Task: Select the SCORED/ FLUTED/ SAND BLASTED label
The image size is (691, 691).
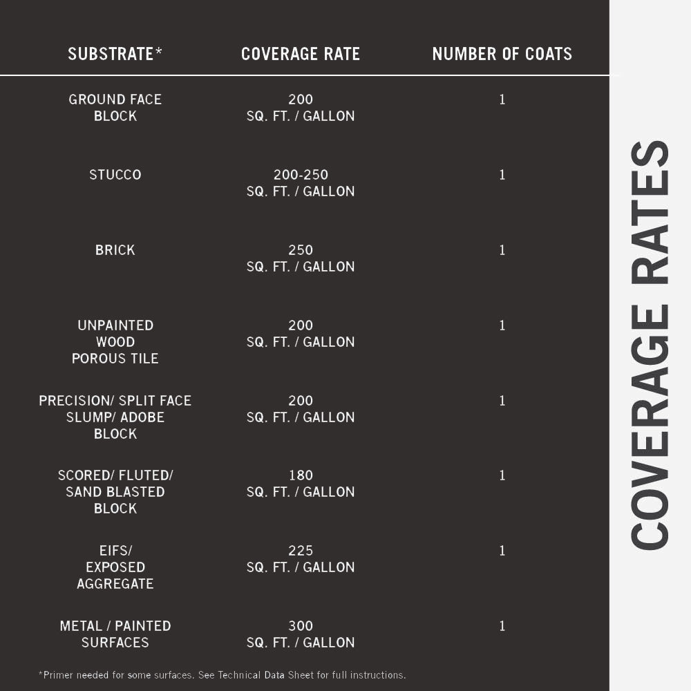Action: pyautogui.click(x=115, y=492)
